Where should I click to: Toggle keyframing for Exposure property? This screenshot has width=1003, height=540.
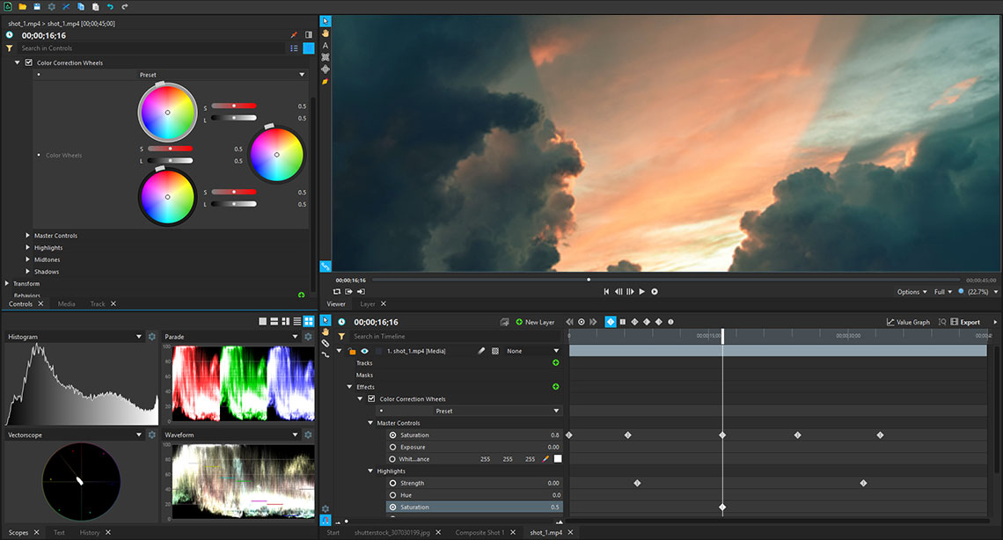(392, 448)
